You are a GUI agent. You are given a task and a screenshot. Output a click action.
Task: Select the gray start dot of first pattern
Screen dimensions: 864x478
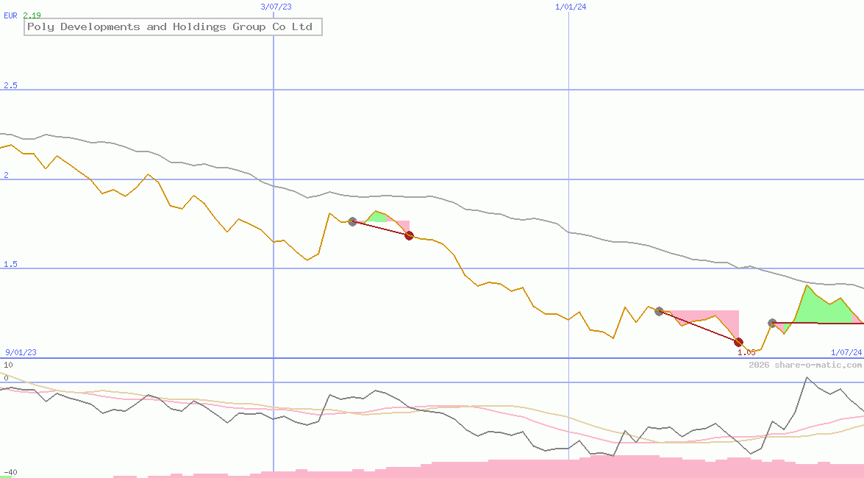click(x=351, y=221)
